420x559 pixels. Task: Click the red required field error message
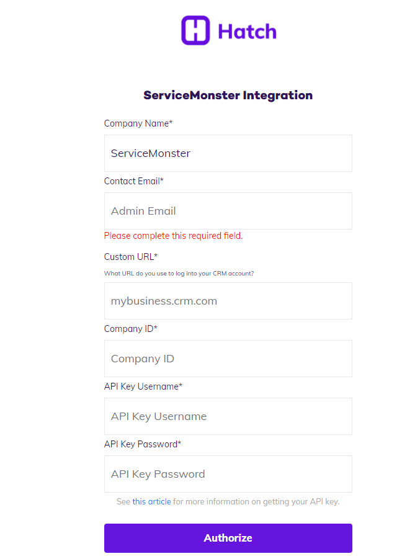tap(173, 236)
